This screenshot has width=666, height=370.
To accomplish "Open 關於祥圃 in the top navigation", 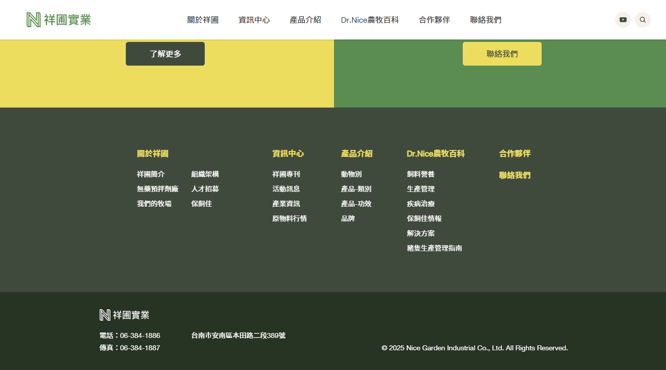I will tap(203, 20).
